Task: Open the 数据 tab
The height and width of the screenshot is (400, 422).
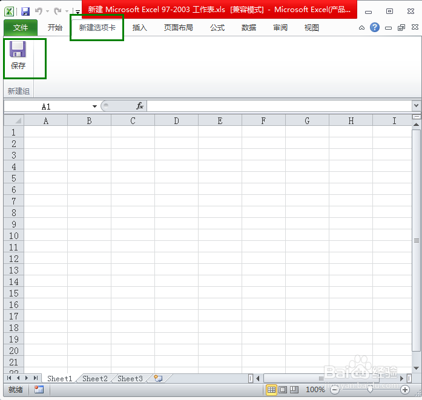Action: [x=248, y=28]
